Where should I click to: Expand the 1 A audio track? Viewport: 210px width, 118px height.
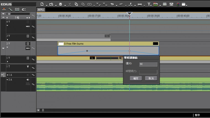(8, 75)
